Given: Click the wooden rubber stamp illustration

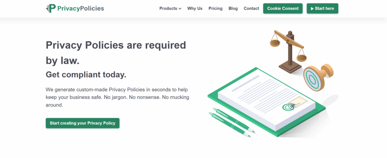Looking at the screenshot, I should (x=318, y=77).
